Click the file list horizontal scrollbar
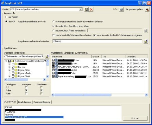This screenshot has height=125, width=152. click(99, 95)
